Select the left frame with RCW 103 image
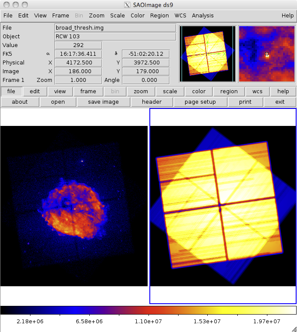Viewport: 297px width, 332px height. (74, 206)
